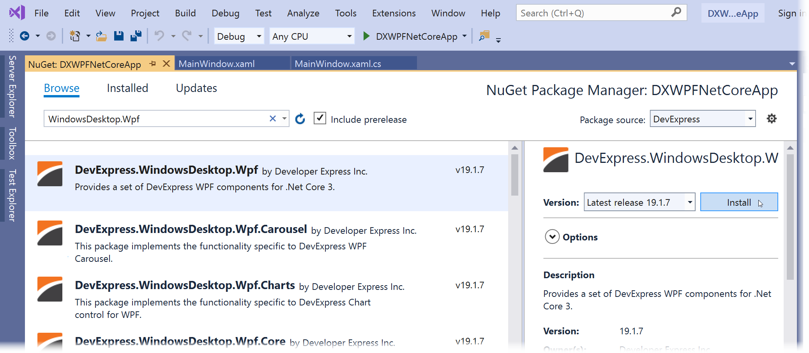Click the details pane scroll up arrow
The height and width of the screenshot is (353, 809).
(x=790, y=148)
